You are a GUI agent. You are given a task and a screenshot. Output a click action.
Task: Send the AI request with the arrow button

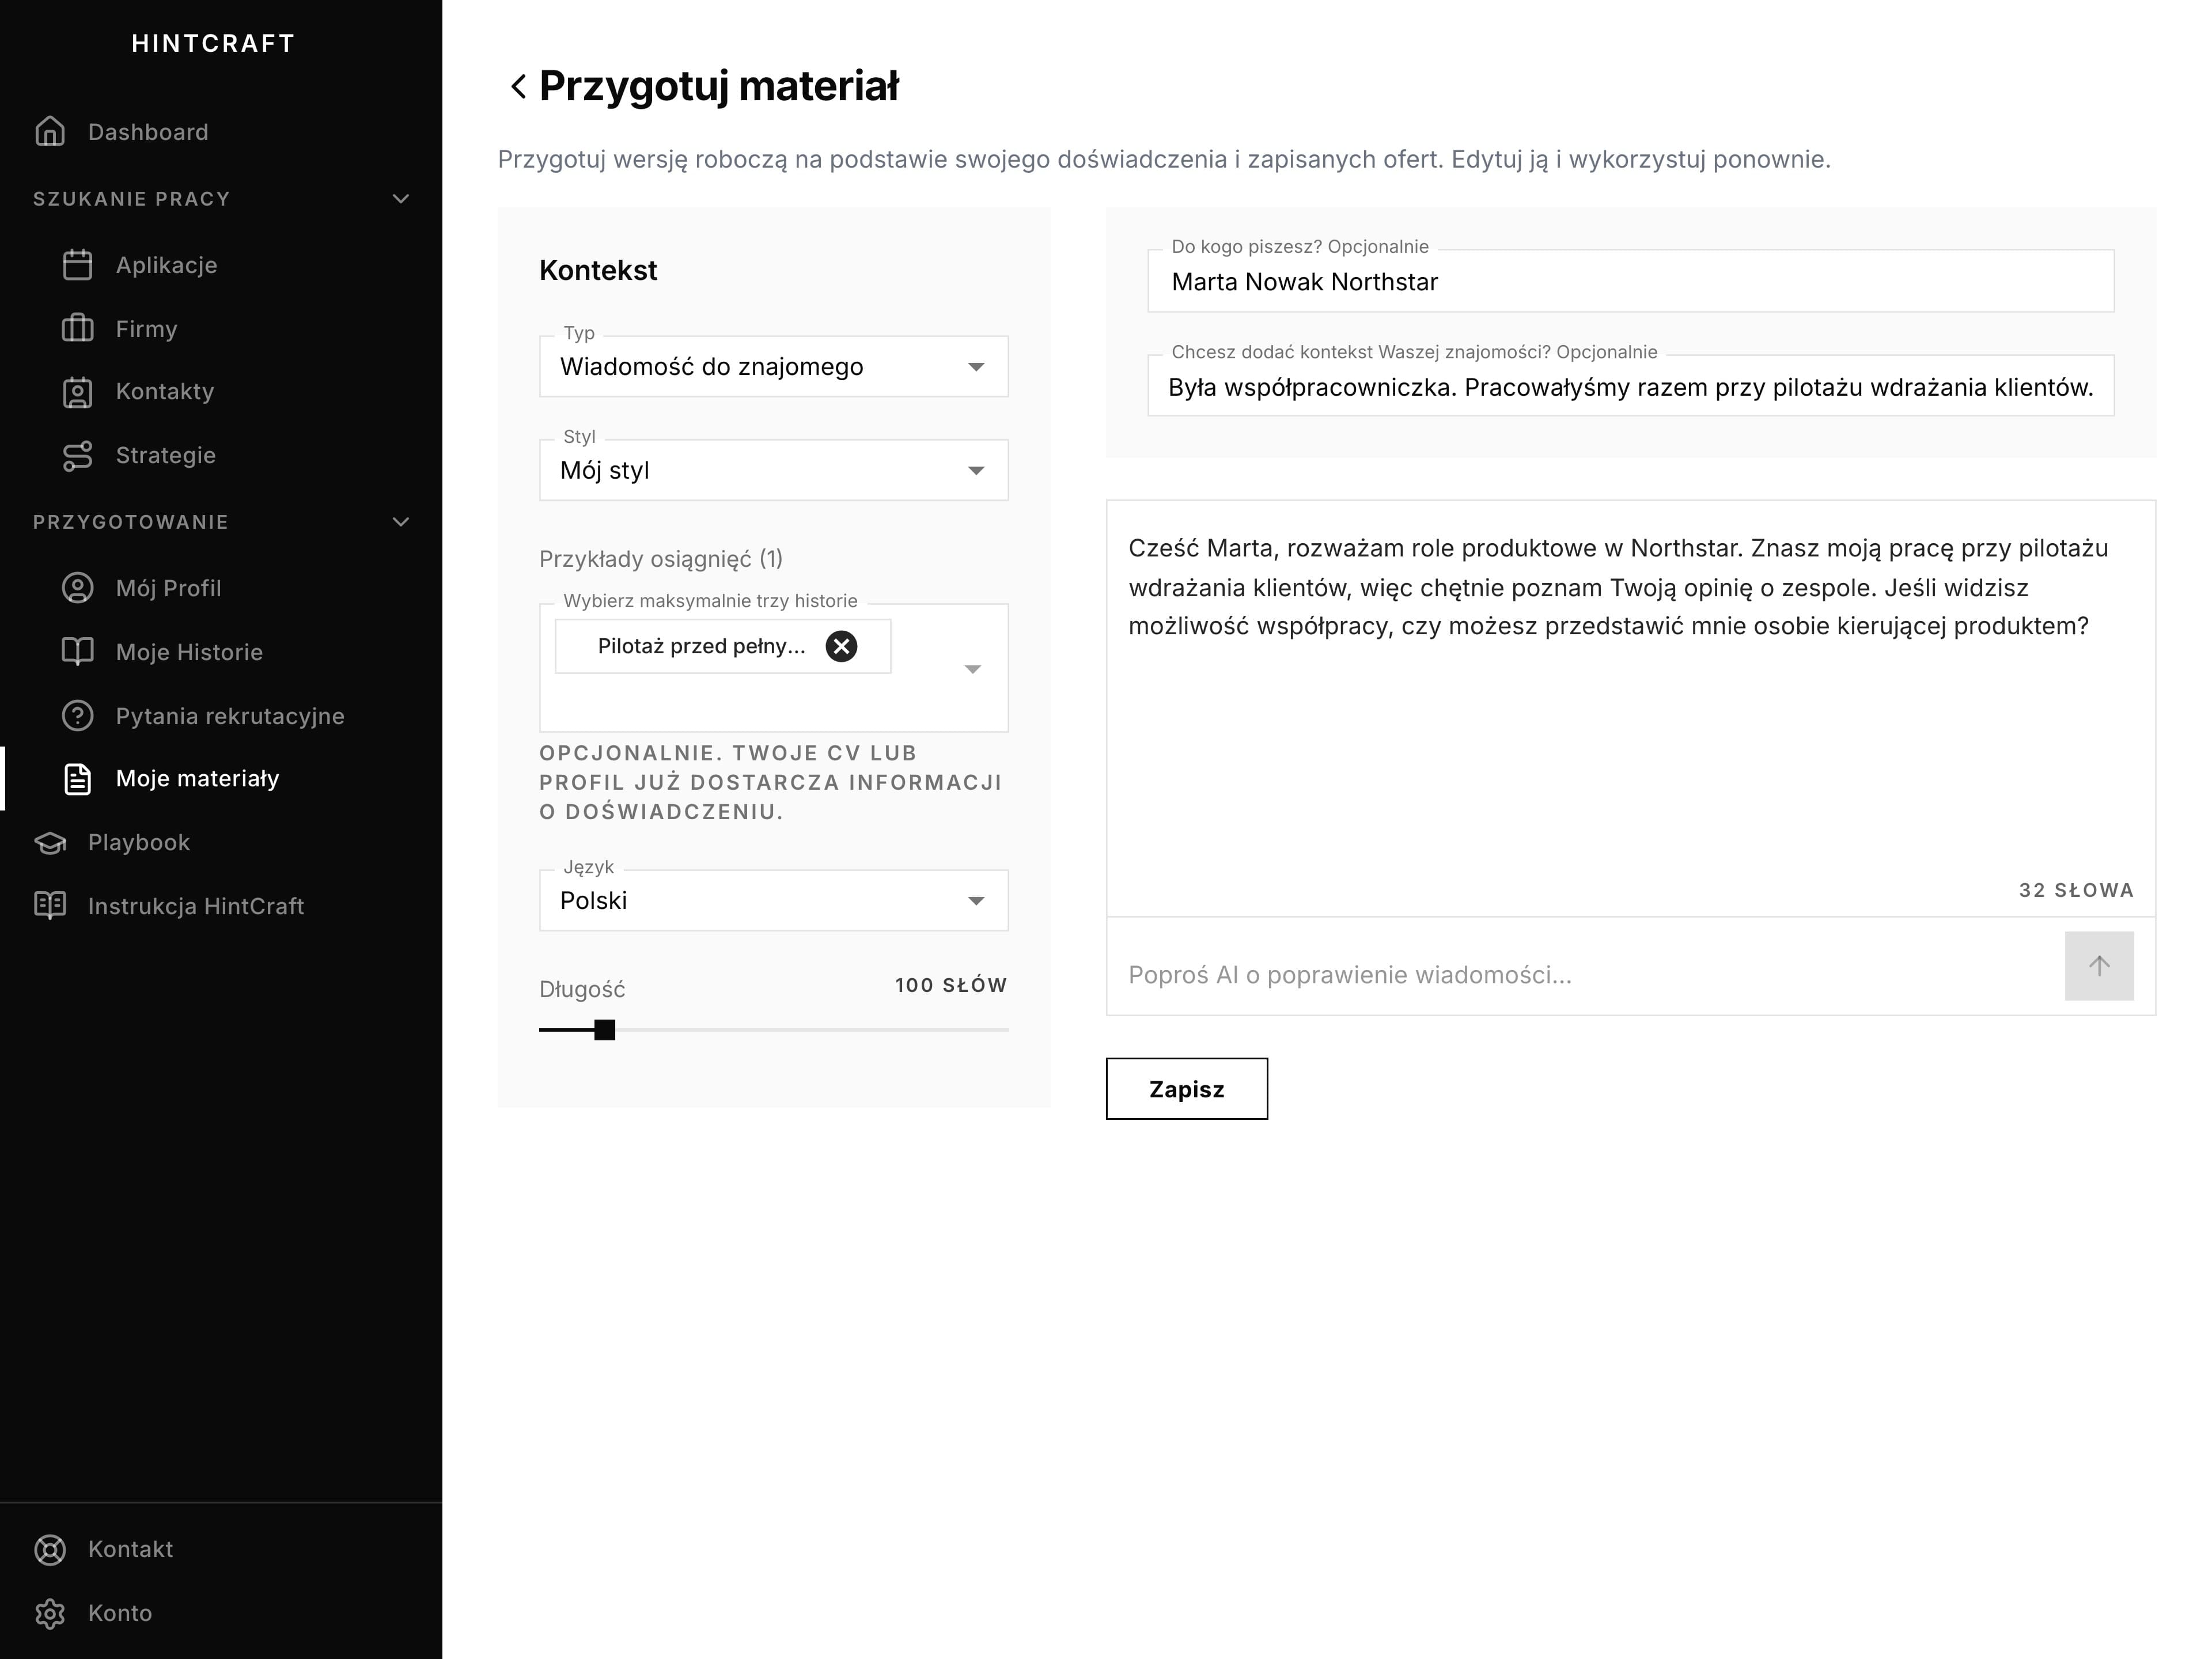coord(2099,966)
